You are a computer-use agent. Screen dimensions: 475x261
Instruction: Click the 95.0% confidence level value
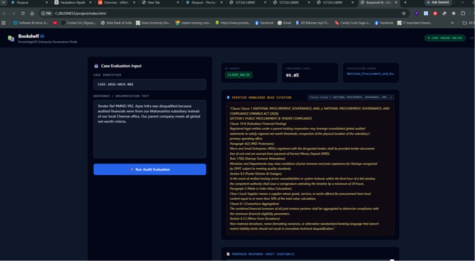click(292, 75)
